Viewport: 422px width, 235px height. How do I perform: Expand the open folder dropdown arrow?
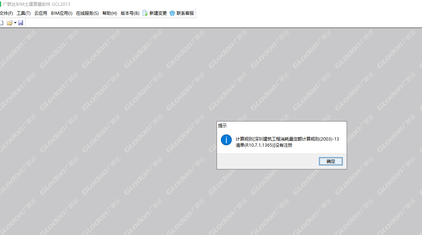click(x=15, y=23)
